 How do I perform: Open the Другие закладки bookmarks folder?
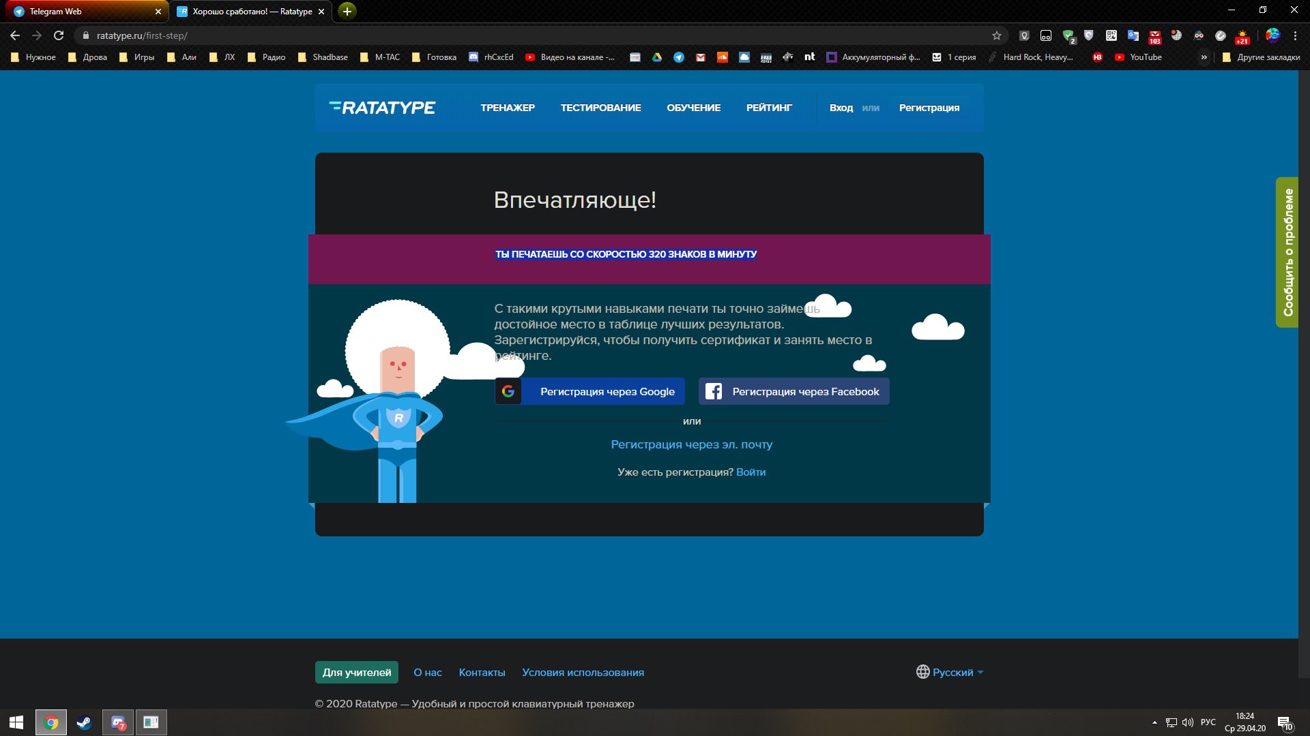[x=1262, y=57]
